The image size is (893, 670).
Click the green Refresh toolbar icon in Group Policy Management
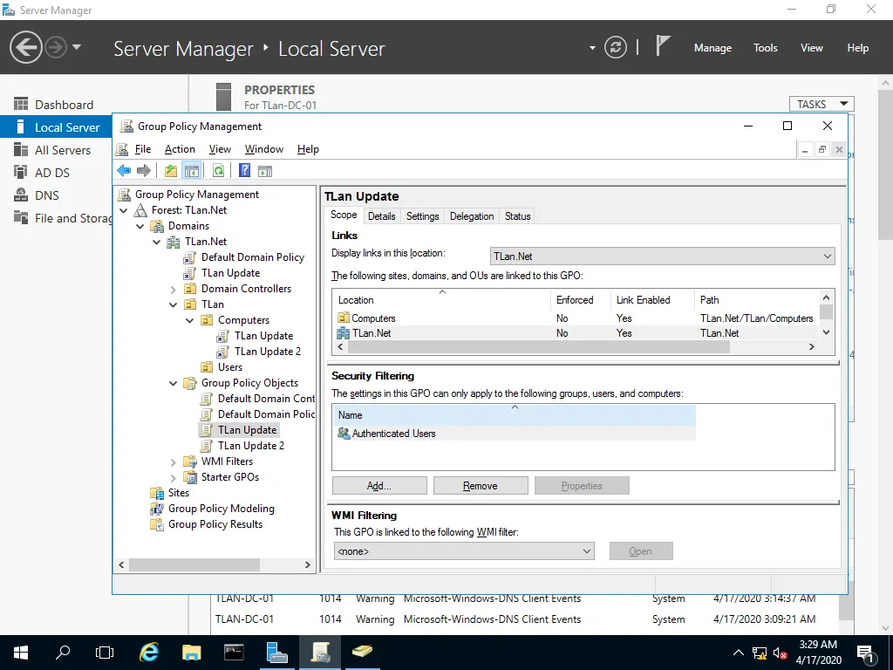click(x=218, y=170)
